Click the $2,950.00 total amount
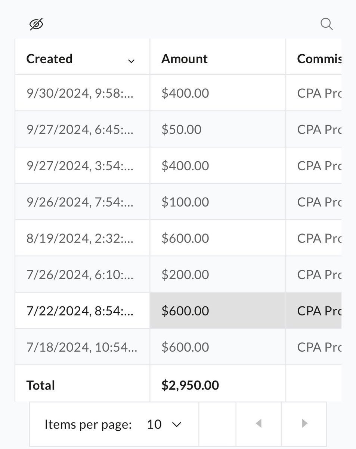356x449 pixels. coord(190,385)
